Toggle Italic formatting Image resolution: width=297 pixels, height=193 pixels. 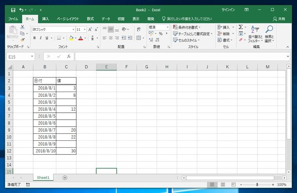41,38
